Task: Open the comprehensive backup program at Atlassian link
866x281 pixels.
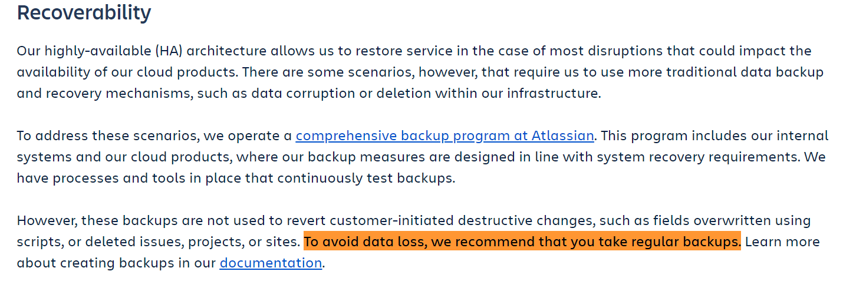Action: click(x=444, y=136)
